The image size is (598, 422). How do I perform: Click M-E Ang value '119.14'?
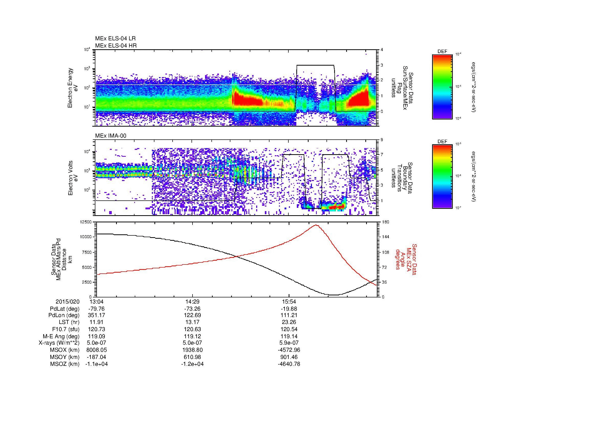[x=289, y=336]
